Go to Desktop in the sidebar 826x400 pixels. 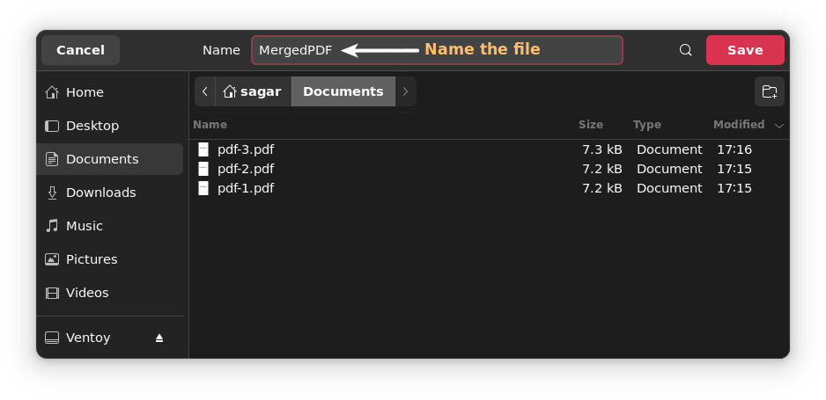click(92, 126)
